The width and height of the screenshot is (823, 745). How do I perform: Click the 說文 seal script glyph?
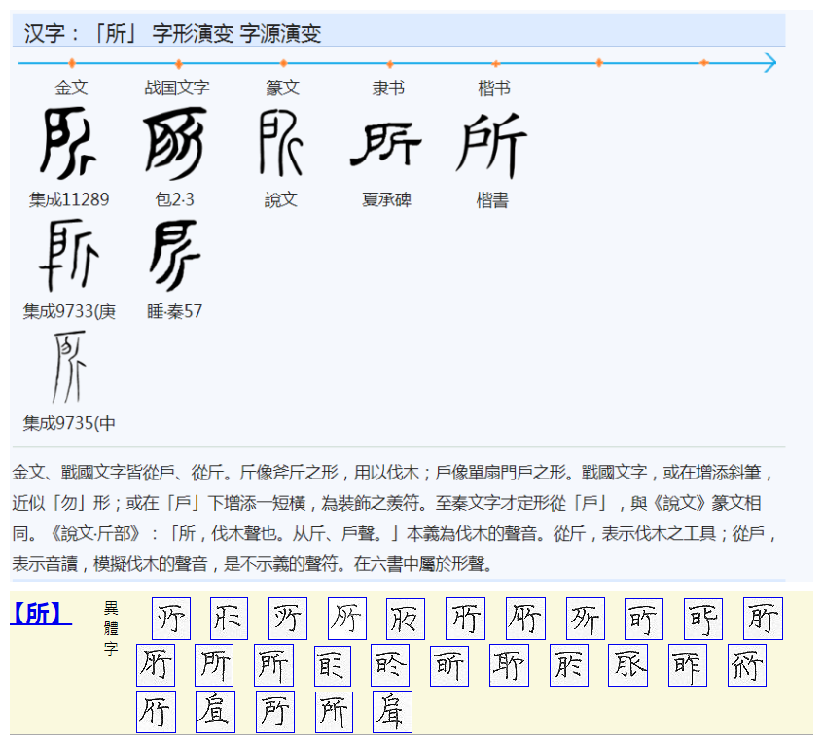click(x=280, y=143)
